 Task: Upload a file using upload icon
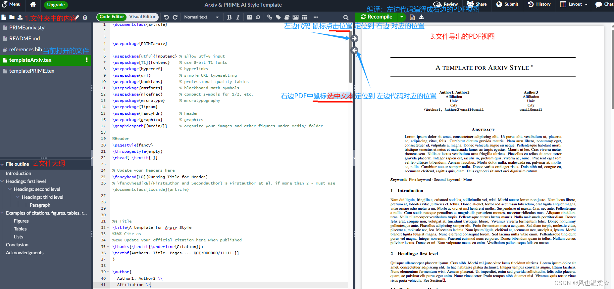20,17
